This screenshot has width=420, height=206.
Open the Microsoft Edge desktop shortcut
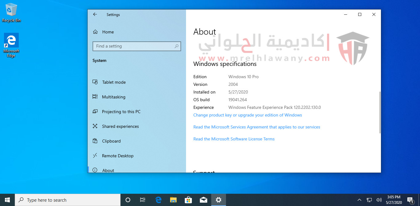click(11, 45)
